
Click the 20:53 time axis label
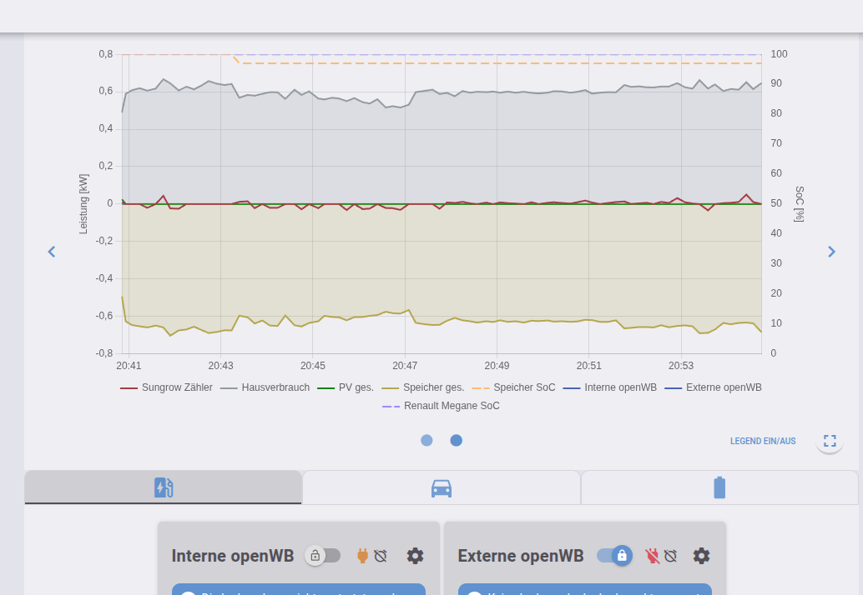681,366
